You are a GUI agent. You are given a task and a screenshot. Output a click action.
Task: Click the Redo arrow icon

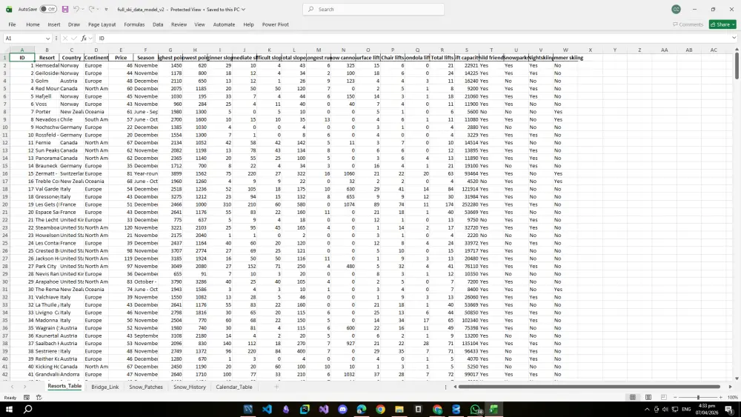point(91,9)
